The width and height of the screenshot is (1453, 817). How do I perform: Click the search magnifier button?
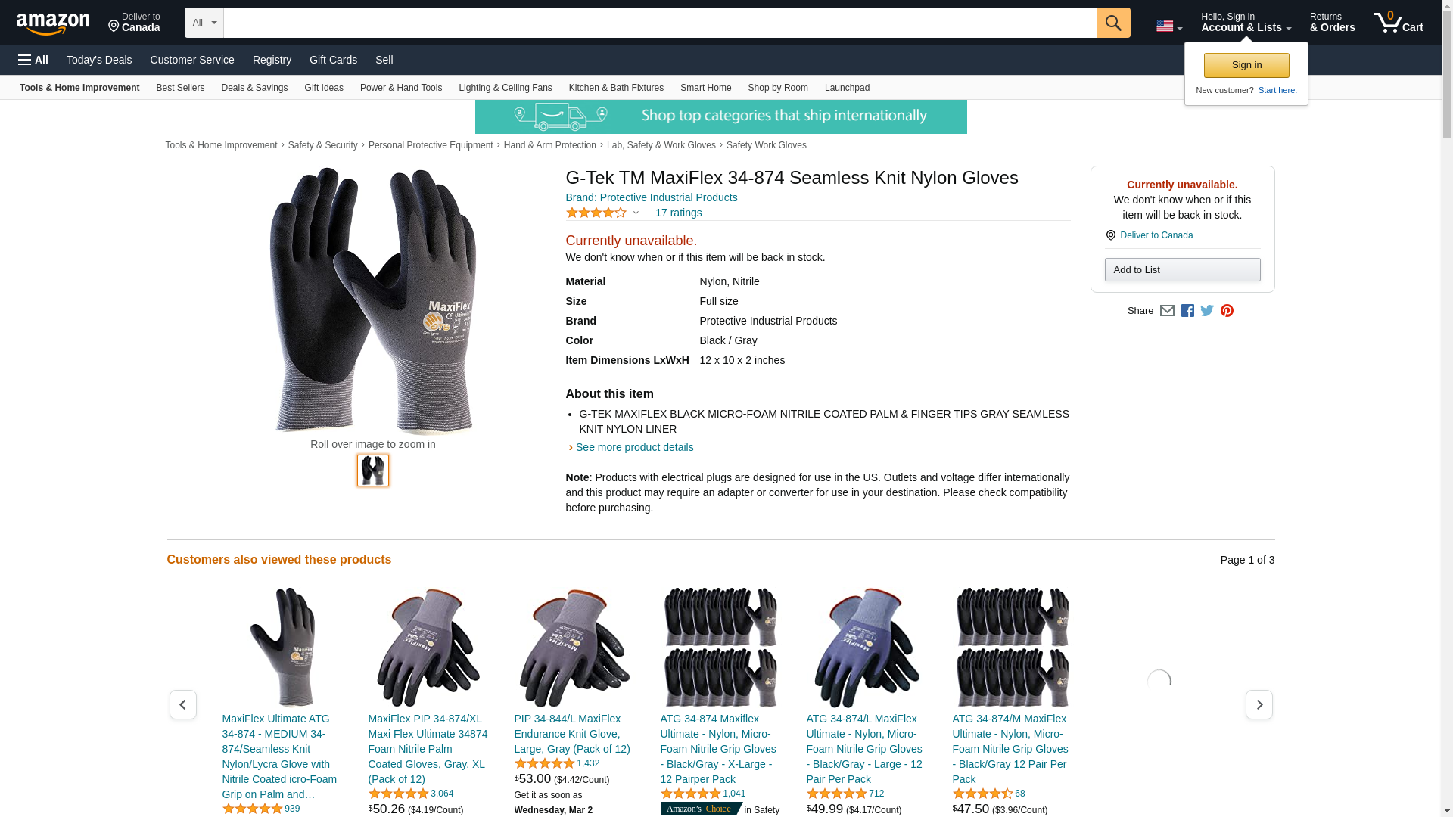tap(1112, 23)
